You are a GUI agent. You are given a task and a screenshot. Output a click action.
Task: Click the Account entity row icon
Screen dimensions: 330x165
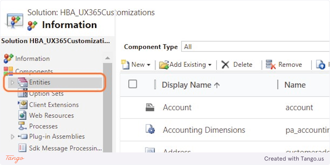tap(150, 107)
